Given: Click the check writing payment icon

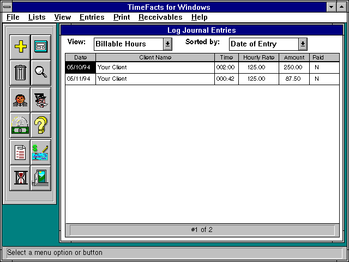Looking at the screenshot, I should click(x=40, y=152).
